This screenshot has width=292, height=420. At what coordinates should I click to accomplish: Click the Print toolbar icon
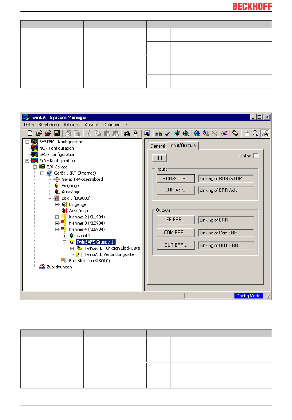(68, 133)
